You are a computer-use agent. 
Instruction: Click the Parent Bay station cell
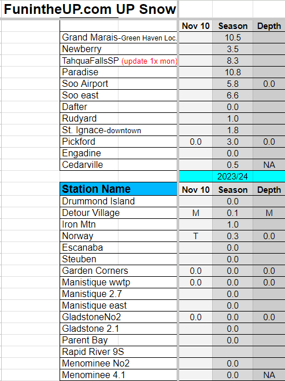click(119, 340)
